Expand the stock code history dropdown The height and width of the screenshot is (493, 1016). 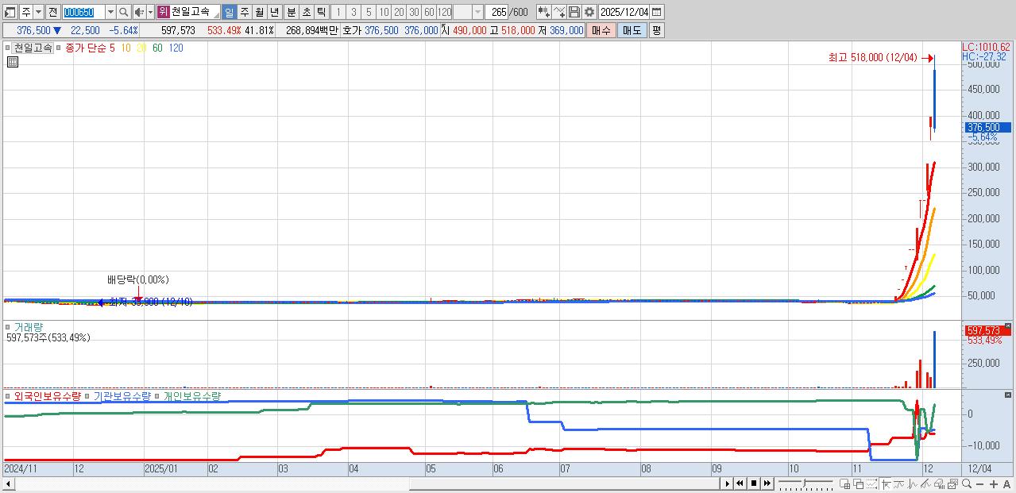110,12
